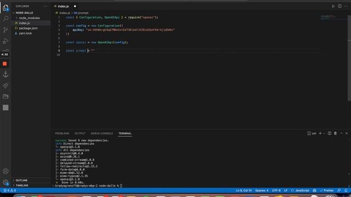Close the terminal panel
Screen dimensions: 351x197
coord(347,134)
